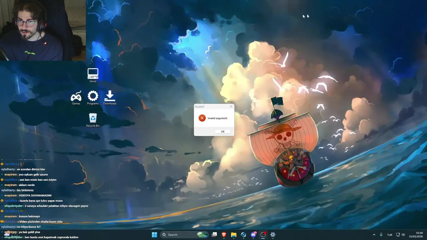
Task: Switch the TUR keyboard language indicator
Action: 390,235
